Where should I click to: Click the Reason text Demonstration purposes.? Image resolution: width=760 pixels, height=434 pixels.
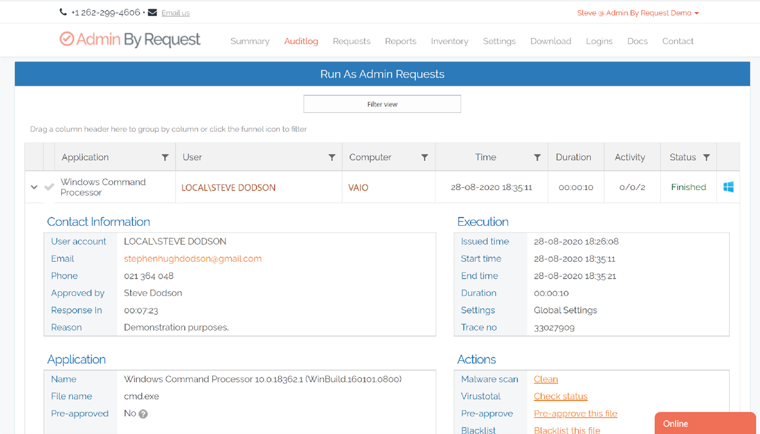(x=176, y=328)
